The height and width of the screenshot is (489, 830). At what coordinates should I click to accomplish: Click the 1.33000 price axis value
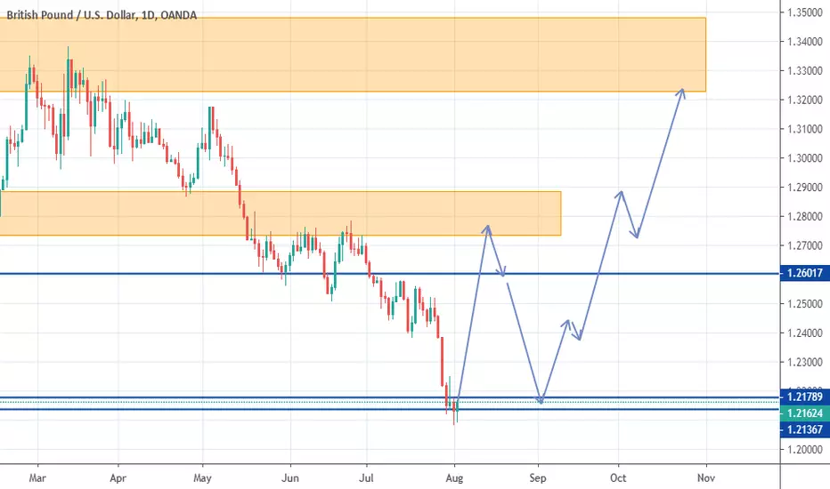pyautogui.click(x=805, y=71)
